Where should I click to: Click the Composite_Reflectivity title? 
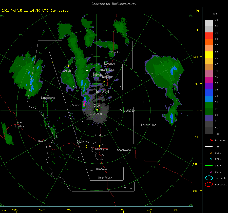(114, 4)
